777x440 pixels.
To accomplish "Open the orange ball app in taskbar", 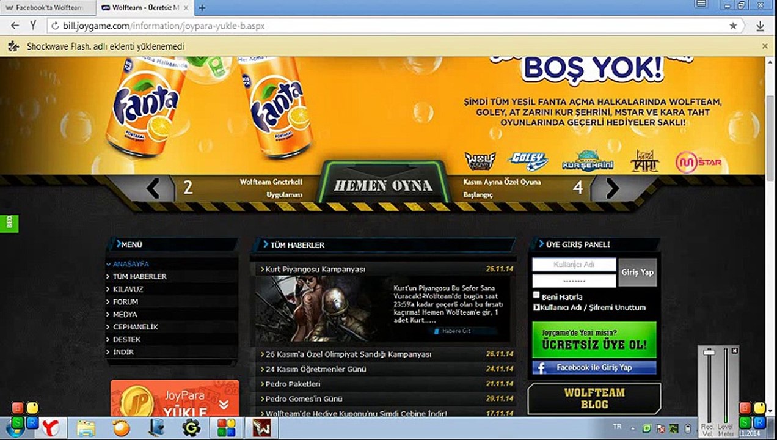I will tap(122, 428).
